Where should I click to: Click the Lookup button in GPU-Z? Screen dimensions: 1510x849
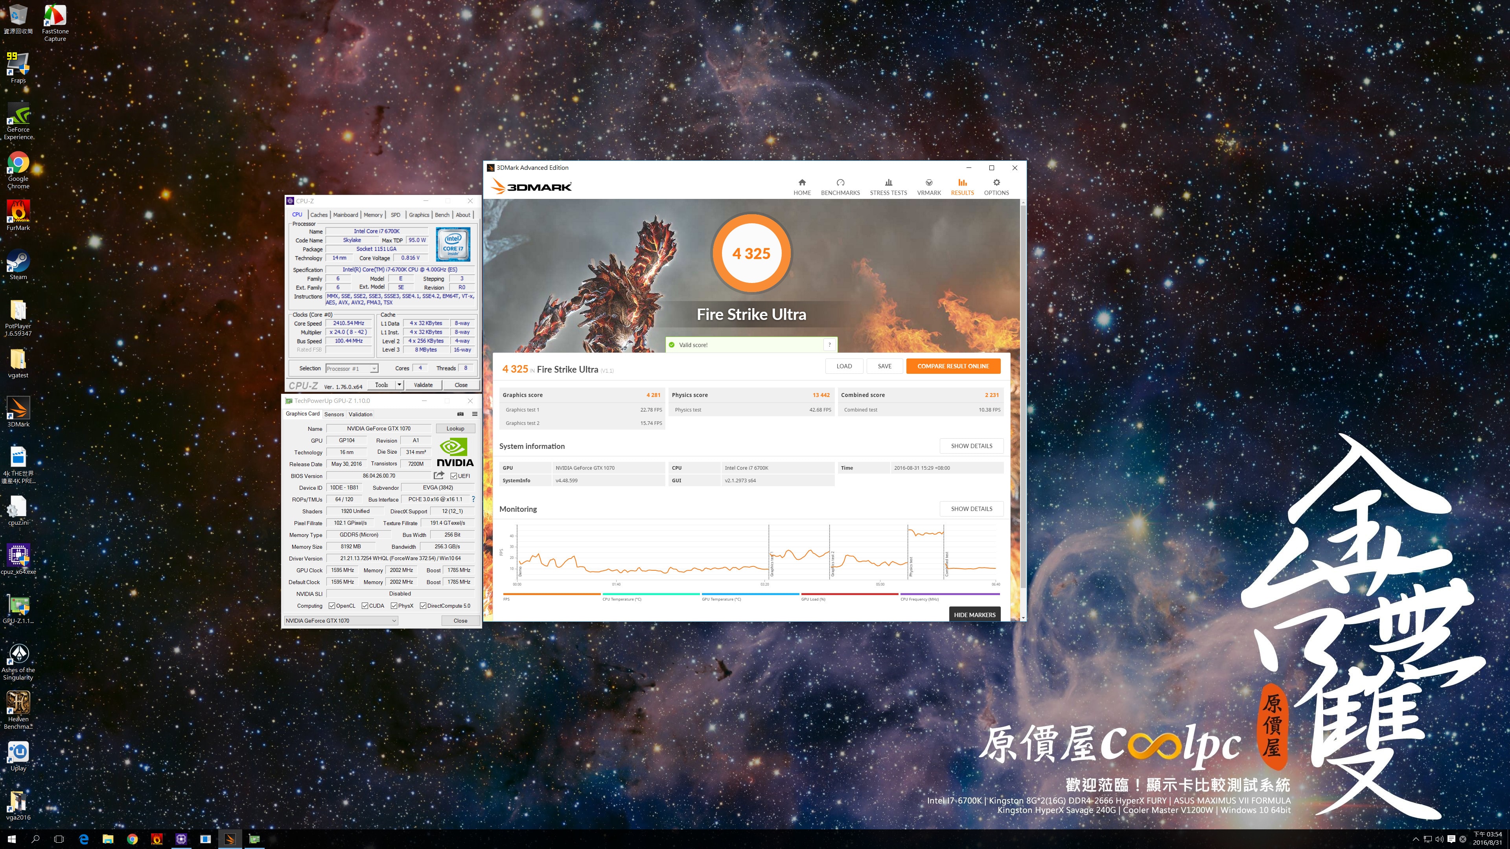click(x=455, y=428)
